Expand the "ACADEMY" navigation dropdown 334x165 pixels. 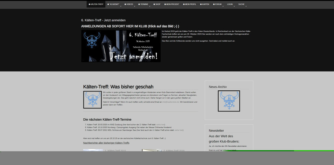pyautogui.click(x=114, y=4)
